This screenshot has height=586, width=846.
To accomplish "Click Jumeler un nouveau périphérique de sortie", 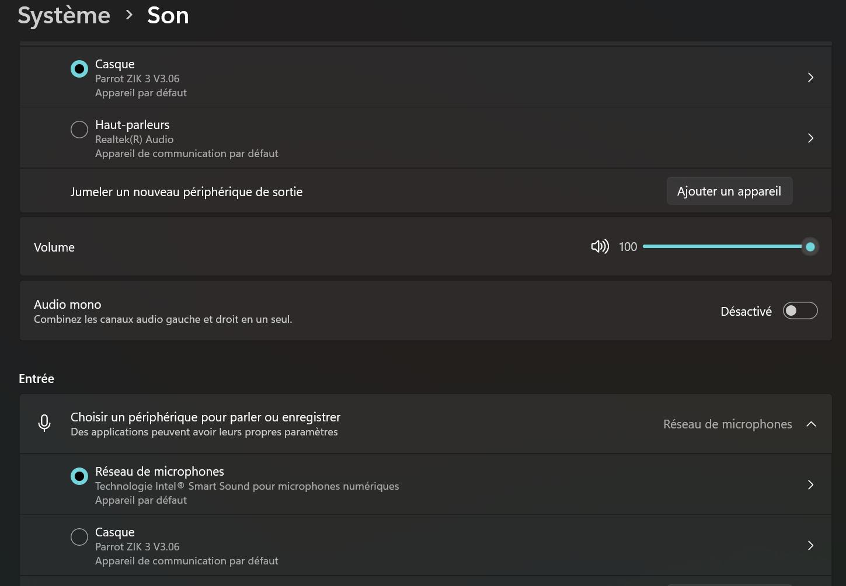I will pos(186,191).
